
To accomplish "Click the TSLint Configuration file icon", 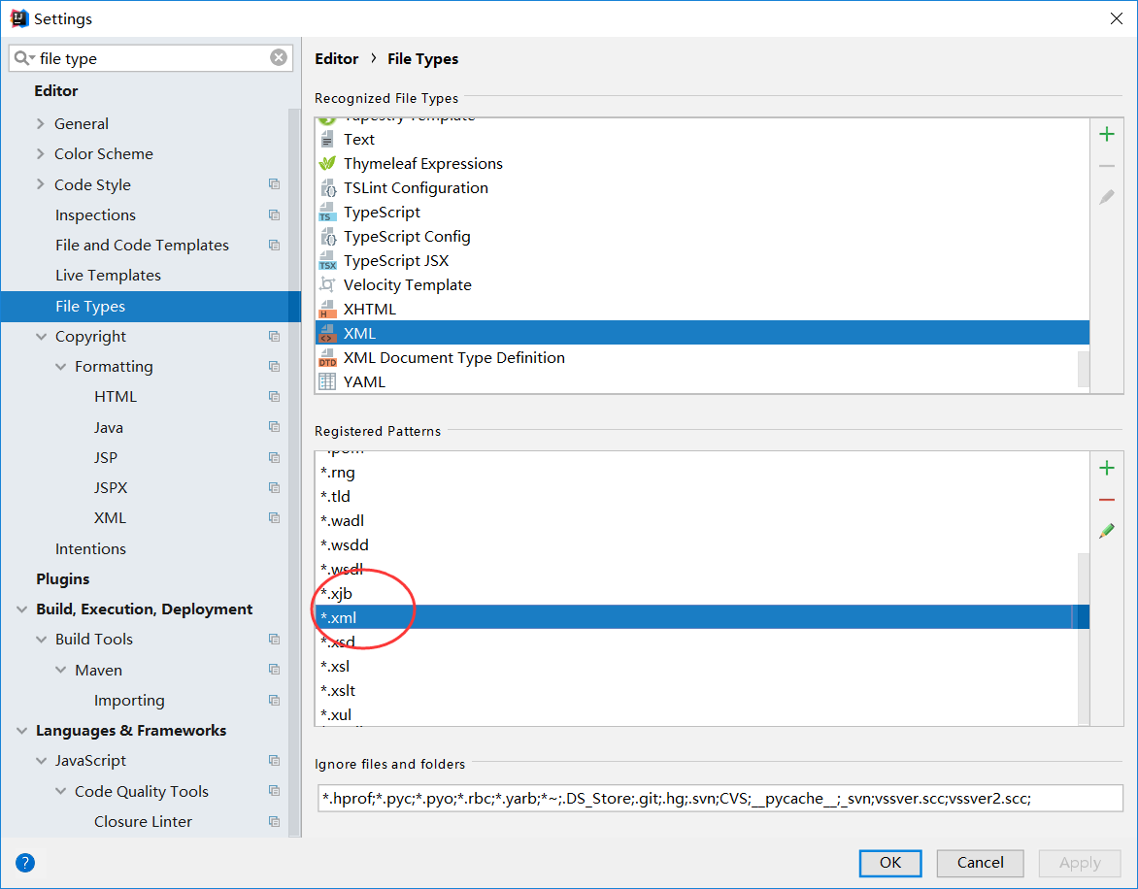I will coord(327,188).
